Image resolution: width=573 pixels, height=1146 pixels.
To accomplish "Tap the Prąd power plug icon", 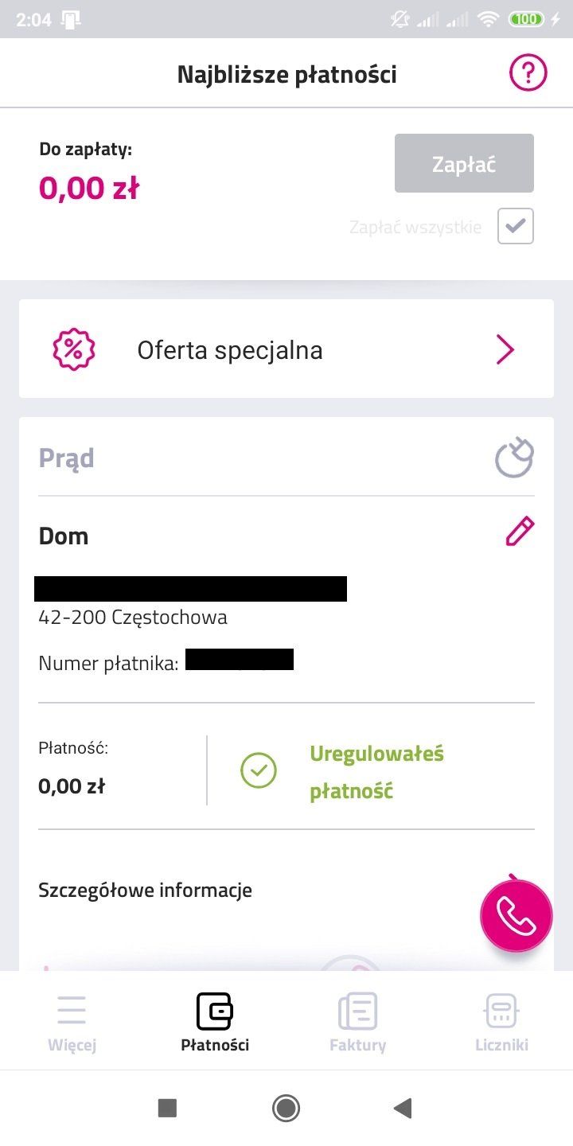I will (x=514, y=458).
